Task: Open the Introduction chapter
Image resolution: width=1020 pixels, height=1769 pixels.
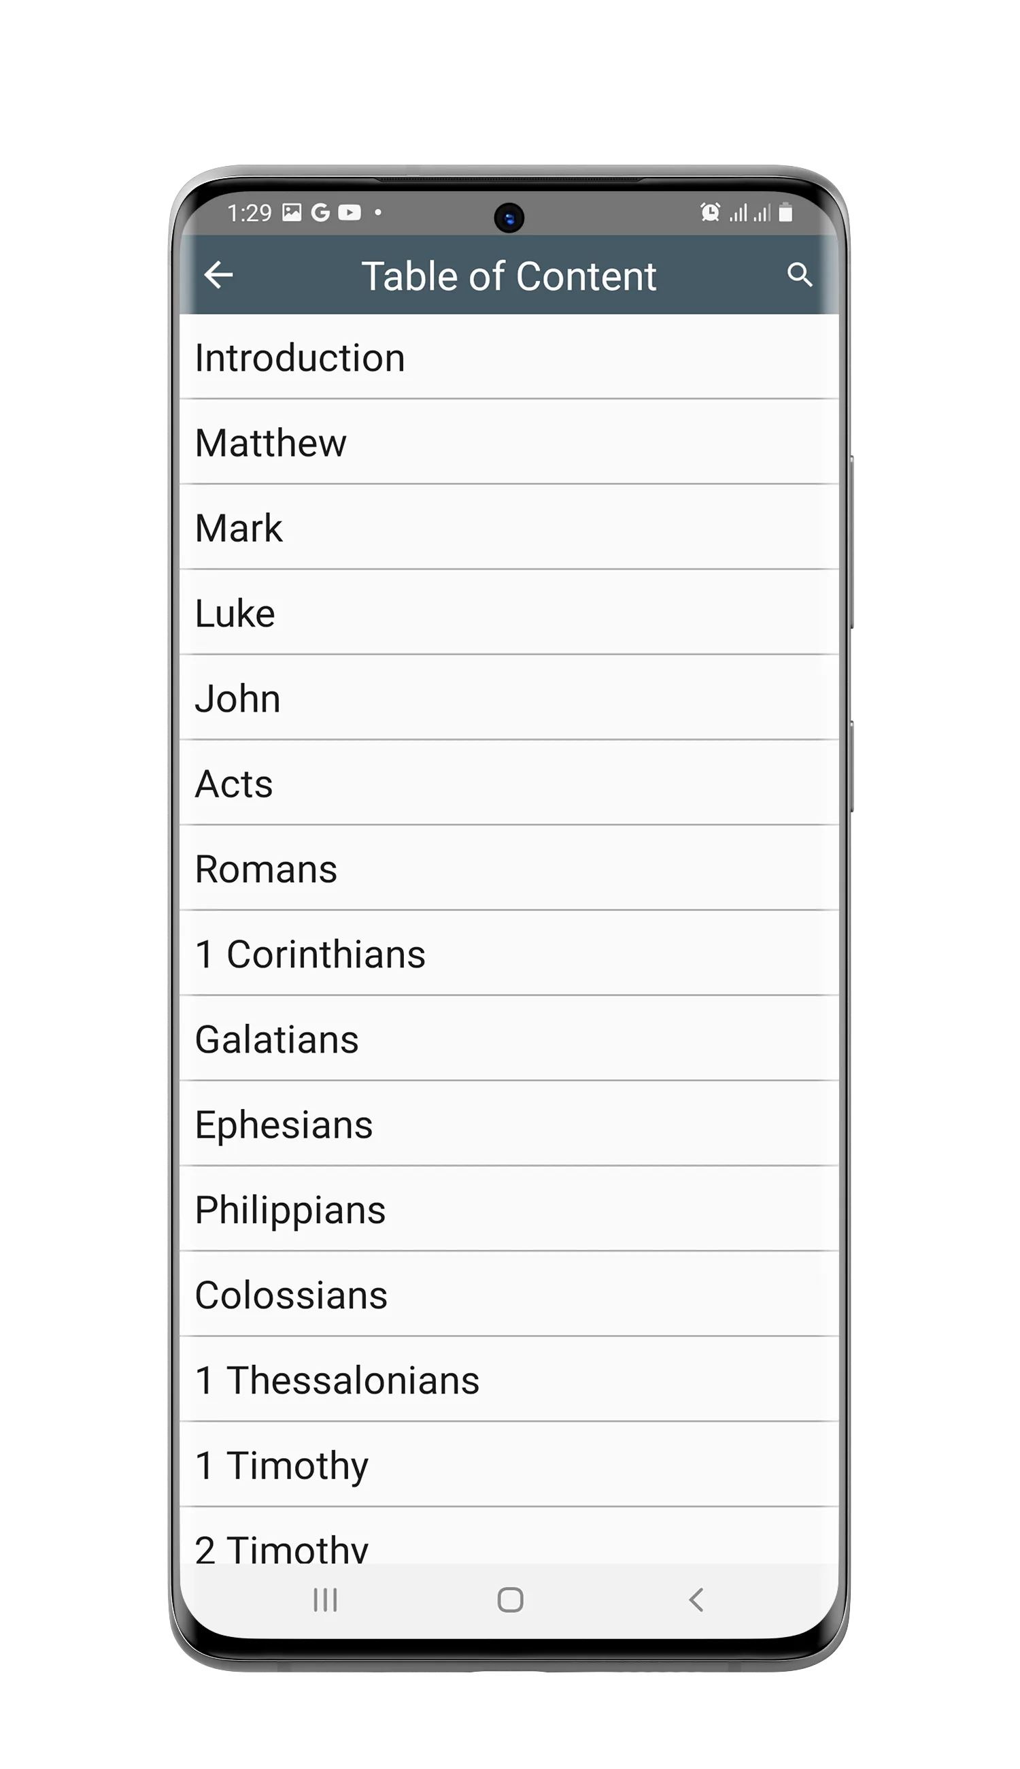Action: click(x=509, y=357)
